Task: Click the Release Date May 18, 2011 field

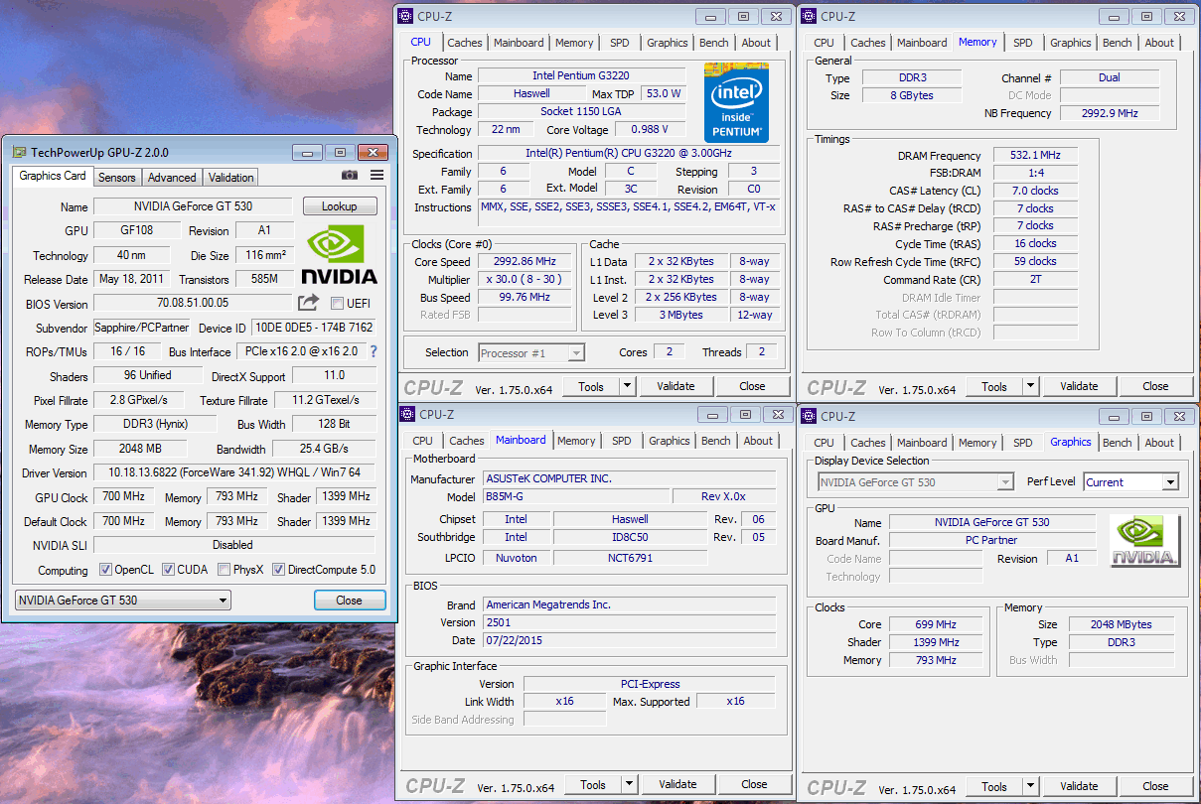Action: click(131, 280)
